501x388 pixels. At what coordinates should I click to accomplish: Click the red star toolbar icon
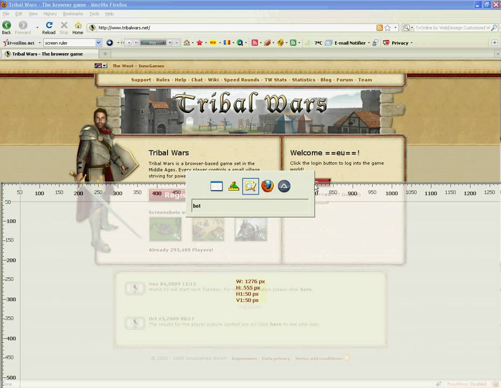point(200,43)
